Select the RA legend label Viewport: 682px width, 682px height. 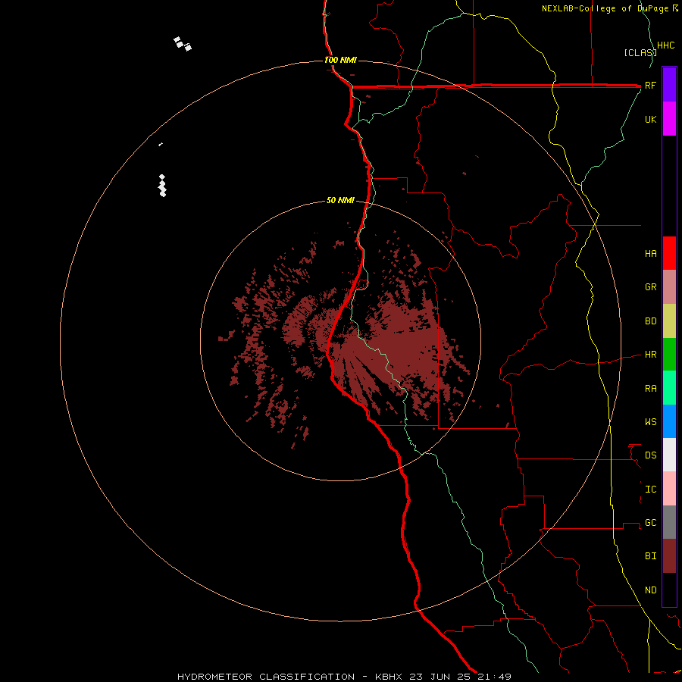click(x=651, y=389)
